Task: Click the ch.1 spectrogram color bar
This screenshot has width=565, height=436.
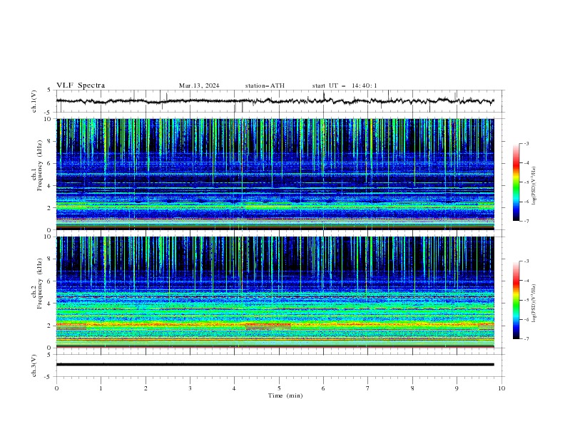Action: pos(516,182)
